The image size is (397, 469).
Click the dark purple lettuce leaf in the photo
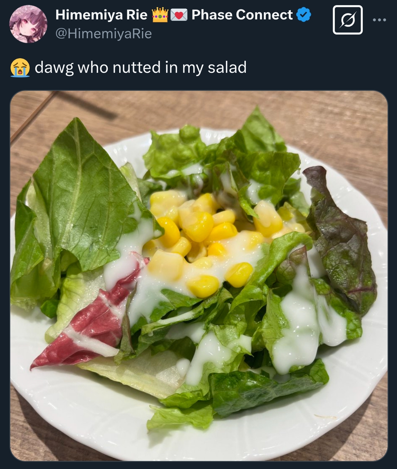[342, 243]
